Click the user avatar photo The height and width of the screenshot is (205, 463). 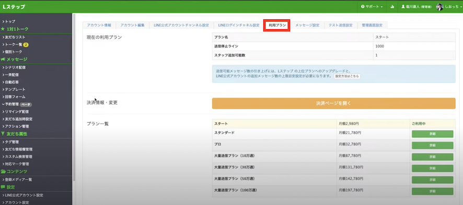439,6
